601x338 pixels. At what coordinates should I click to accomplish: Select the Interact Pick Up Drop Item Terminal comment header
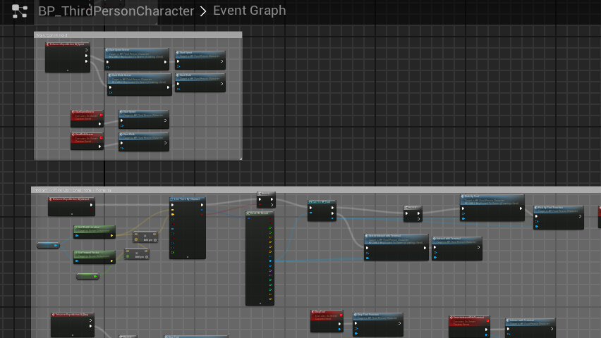pos(316,190)
